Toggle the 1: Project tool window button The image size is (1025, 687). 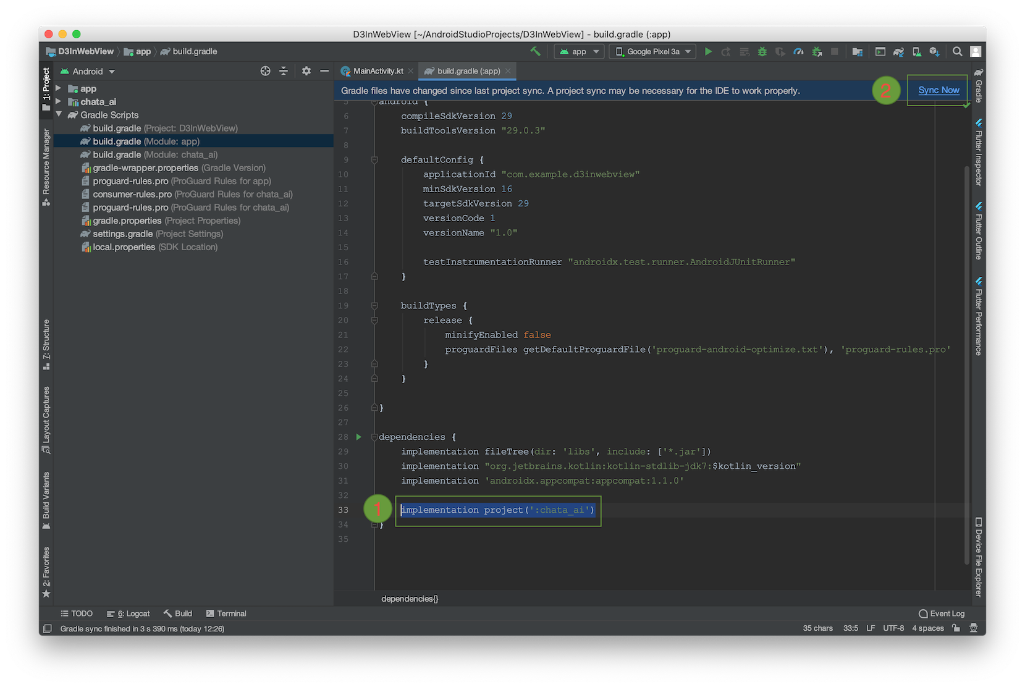46,89
